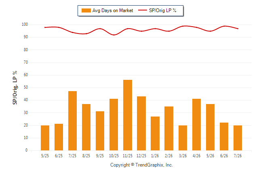This screenshot has width=261, height=175.
Task: Click the 2/26 x-axis label
Action: point(169,156)
